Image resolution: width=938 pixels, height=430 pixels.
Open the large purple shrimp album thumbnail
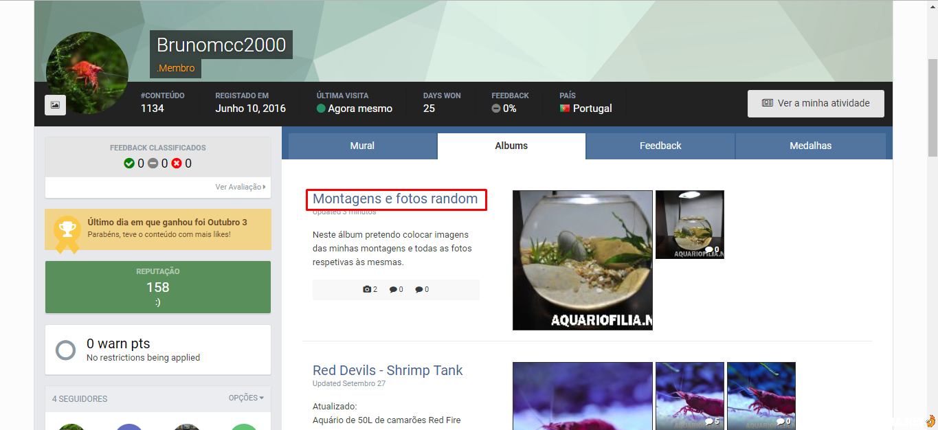[583, 396]
